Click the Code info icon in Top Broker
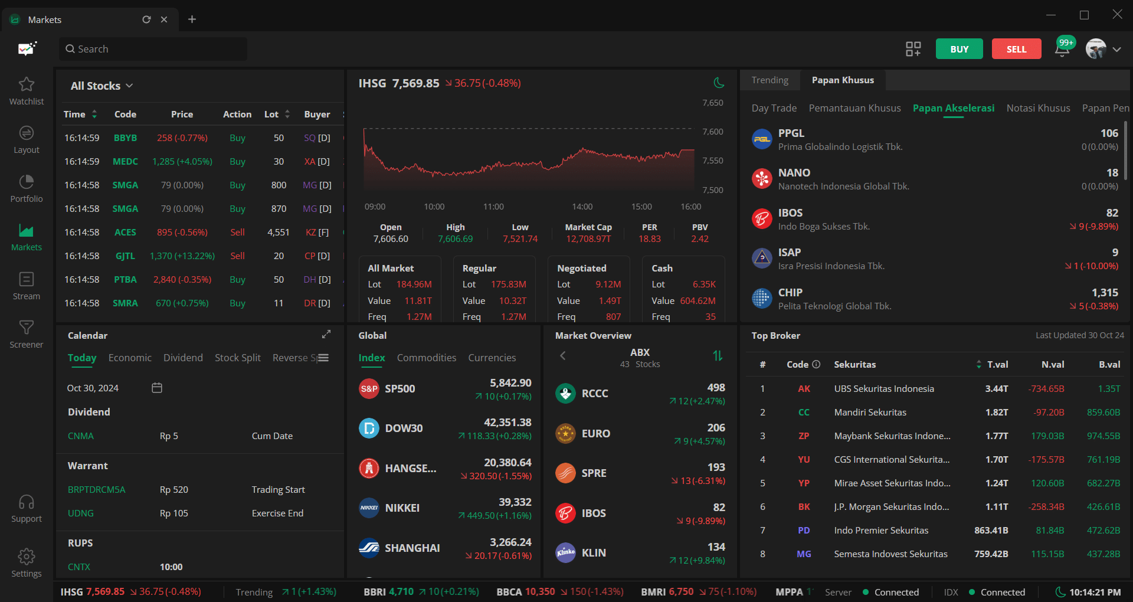Viewport: 1133px width, 602px height. [x=816, y=364]
